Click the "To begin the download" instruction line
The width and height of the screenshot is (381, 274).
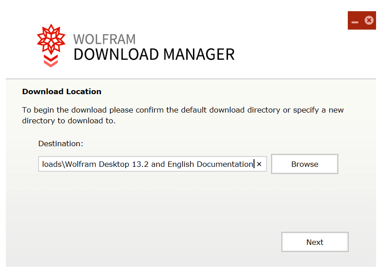pos(183,110)
